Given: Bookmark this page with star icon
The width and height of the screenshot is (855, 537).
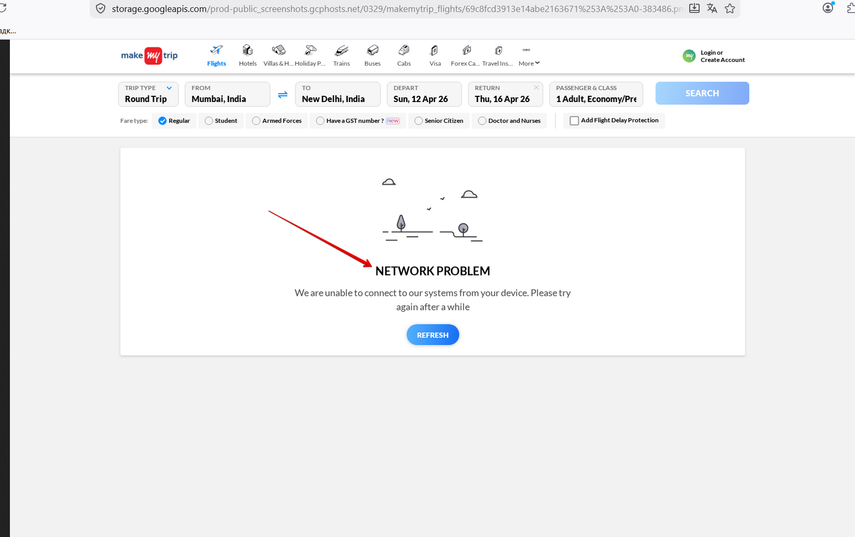Looking at the screenshot, I should pyautogui.click(x=730, y=8).
